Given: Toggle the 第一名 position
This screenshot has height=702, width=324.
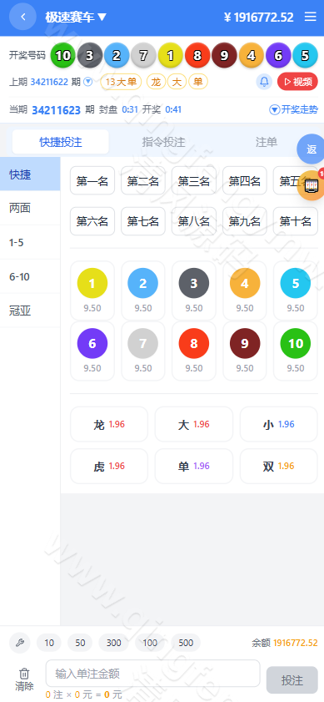Looking at the screenshot, I should (92, 181).
